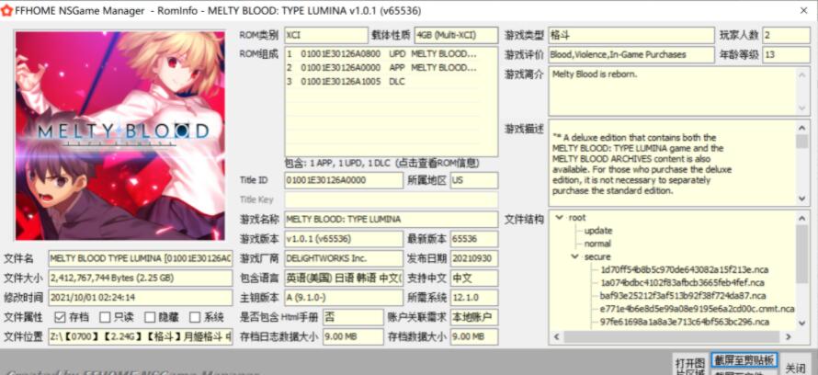Click the 存档日志数据大小 9.00 MB field
Screen dimensions: 818x375
[x=353, y=337]
